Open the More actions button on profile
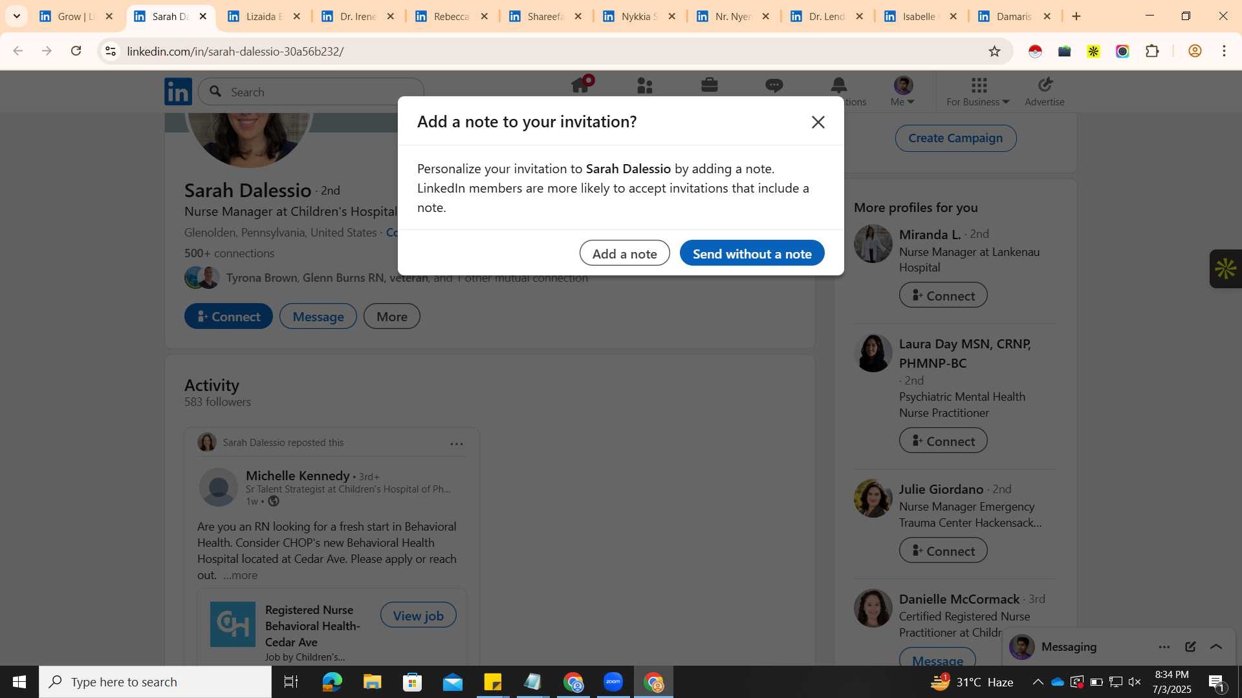This screenshot has width=1242, height=698. [392, 317]
